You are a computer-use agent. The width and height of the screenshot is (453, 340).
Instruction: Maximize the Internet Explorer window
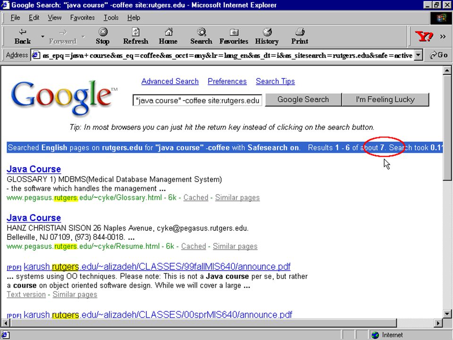point(436,5)
